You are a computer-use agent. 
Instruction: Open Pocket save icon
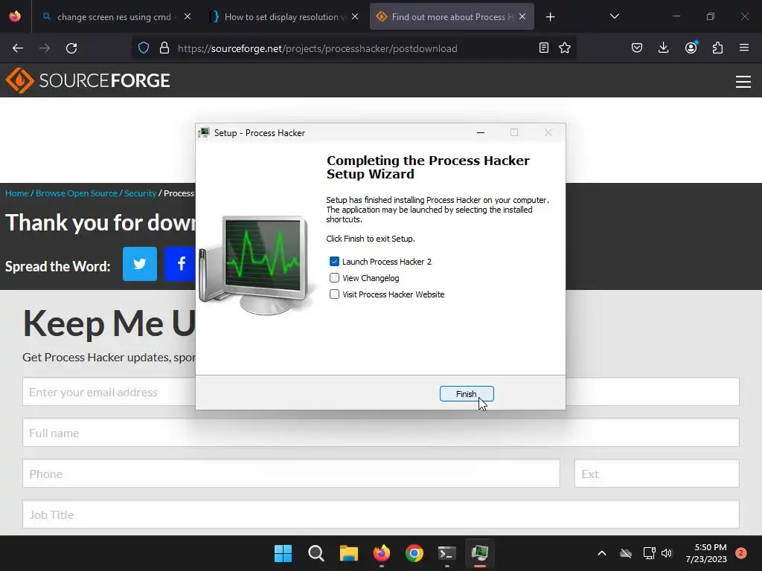637,48
